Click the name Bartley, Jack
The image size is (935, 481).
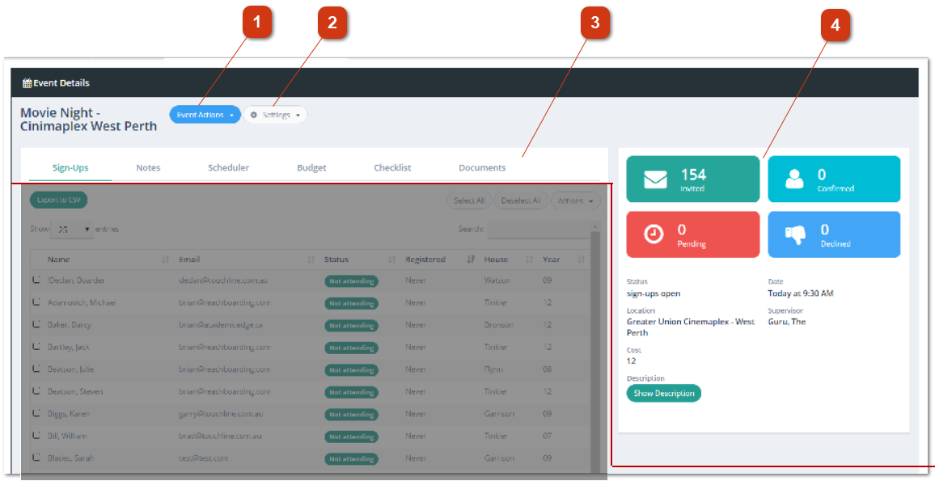pyautogui.click(x=69, y=347)
